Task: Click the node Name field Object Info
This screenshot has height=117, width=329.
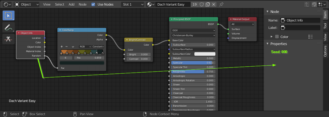Action: tap(300, 20)
